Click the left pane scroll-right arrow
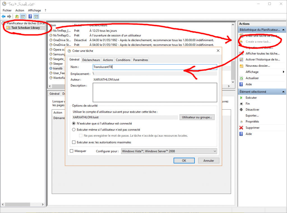This screenshot has height=213, width=287. 43,204
